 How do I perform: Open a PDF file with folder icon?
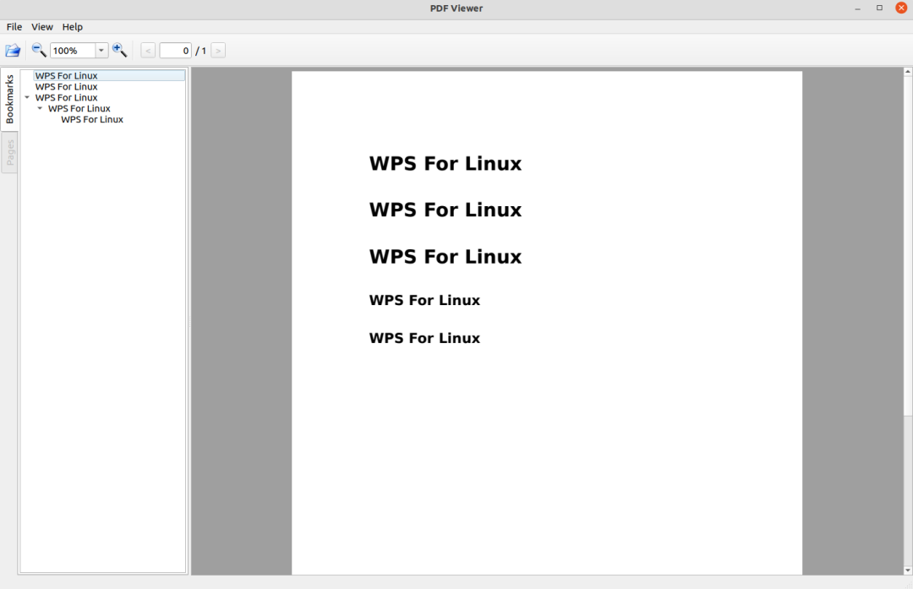[x=13, y=51]
